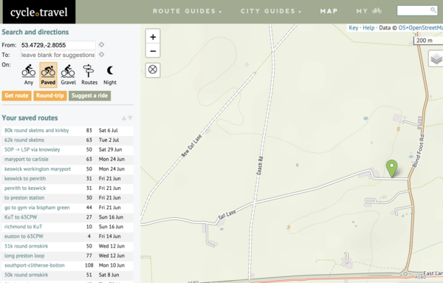The width and height of the screenshot is (443, 283).
Task: Select the Gravel routing mode
Action: pos(68,75)
